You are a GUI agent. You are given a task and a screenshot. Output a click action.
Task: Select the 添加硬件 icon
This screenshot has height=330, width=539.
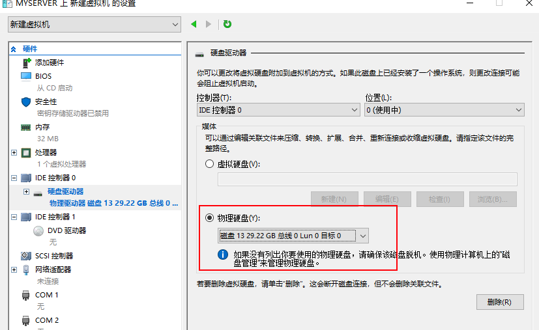[x=27, y=62]
